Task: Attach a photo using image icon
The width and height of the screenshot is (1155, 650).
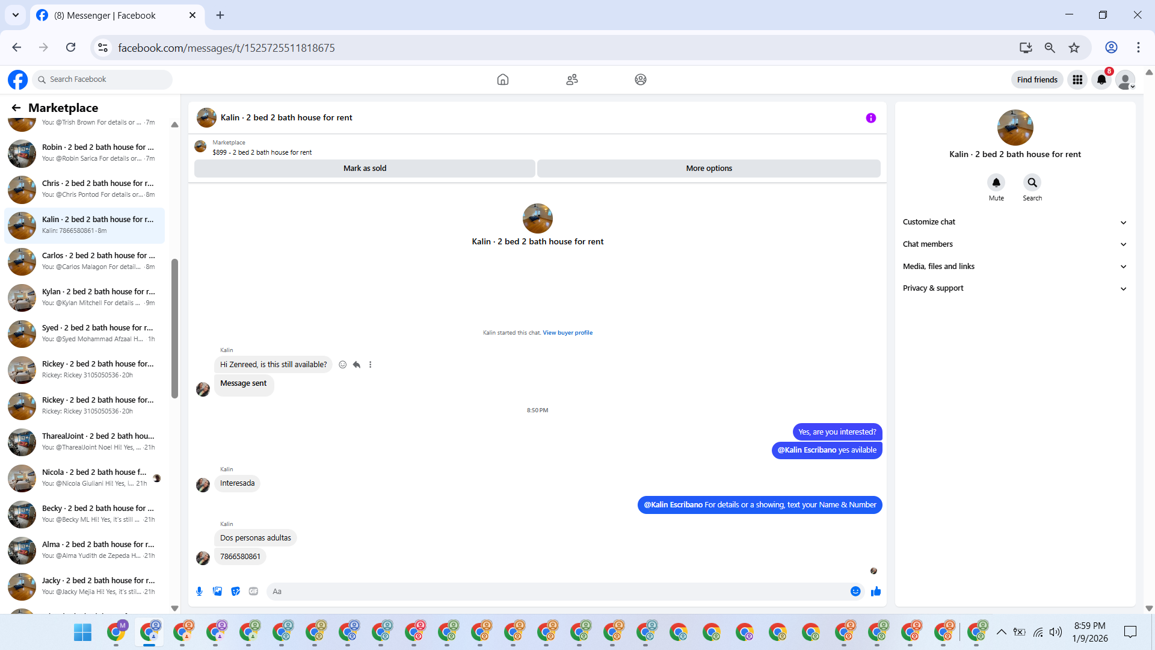Action: (217, 592)
